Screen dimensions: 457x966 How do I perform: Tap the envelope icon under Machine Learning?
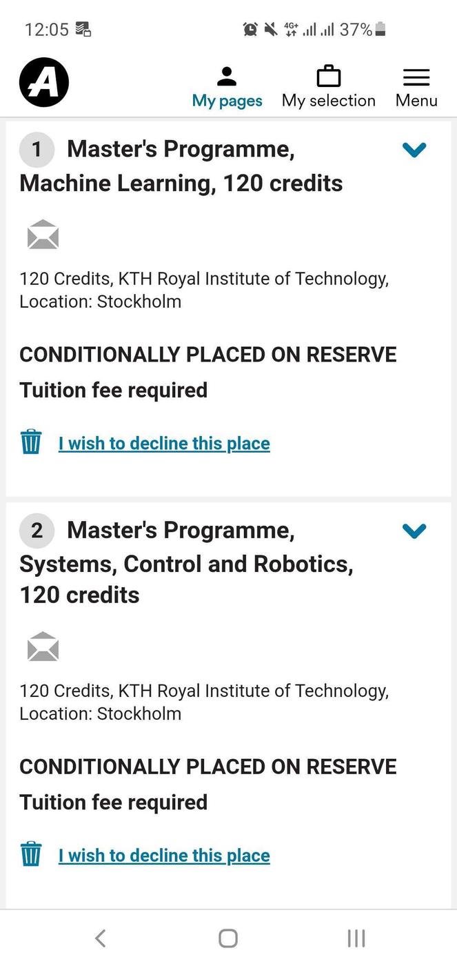(x=43, y=235)
